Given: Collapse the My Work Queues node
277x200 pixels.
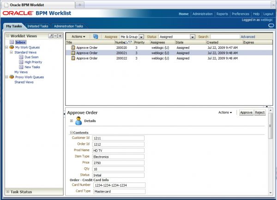Looking at the screenshot, I should click(x=7, y=47).
